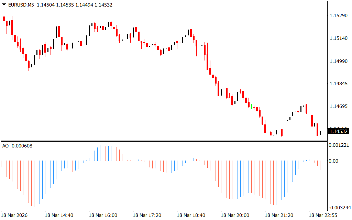This screenshot has width=352, height=220.
Task: Select the 0.00 zero level on AO scale
Action: 333,161
